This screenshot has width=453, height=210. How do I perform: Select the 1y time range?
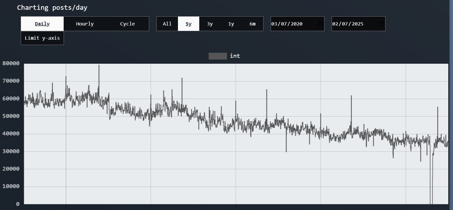point(231,24)
